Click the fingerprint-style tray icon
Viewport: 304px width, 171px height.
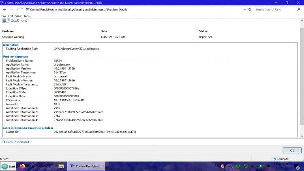[x=231, y=166]
